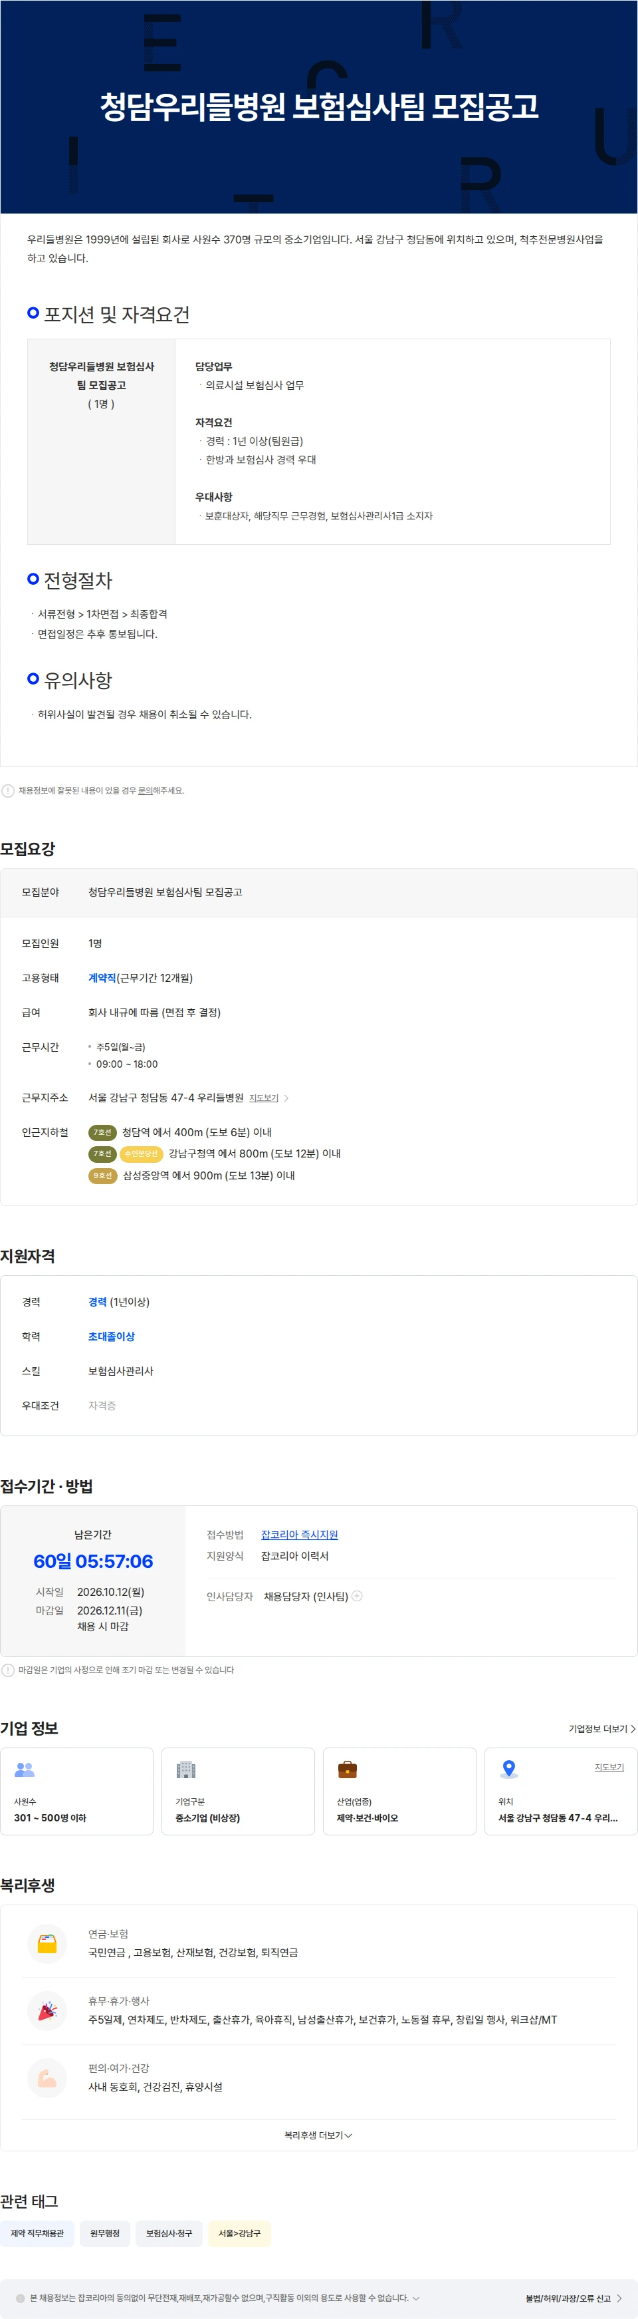Click the remaining time countdown 60일
This screenshot has width=638, height=2319.
92,1562
